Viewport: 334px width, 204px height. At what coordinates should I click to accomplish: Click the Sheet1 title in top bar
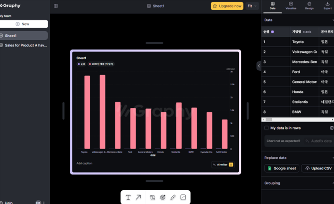158,6
